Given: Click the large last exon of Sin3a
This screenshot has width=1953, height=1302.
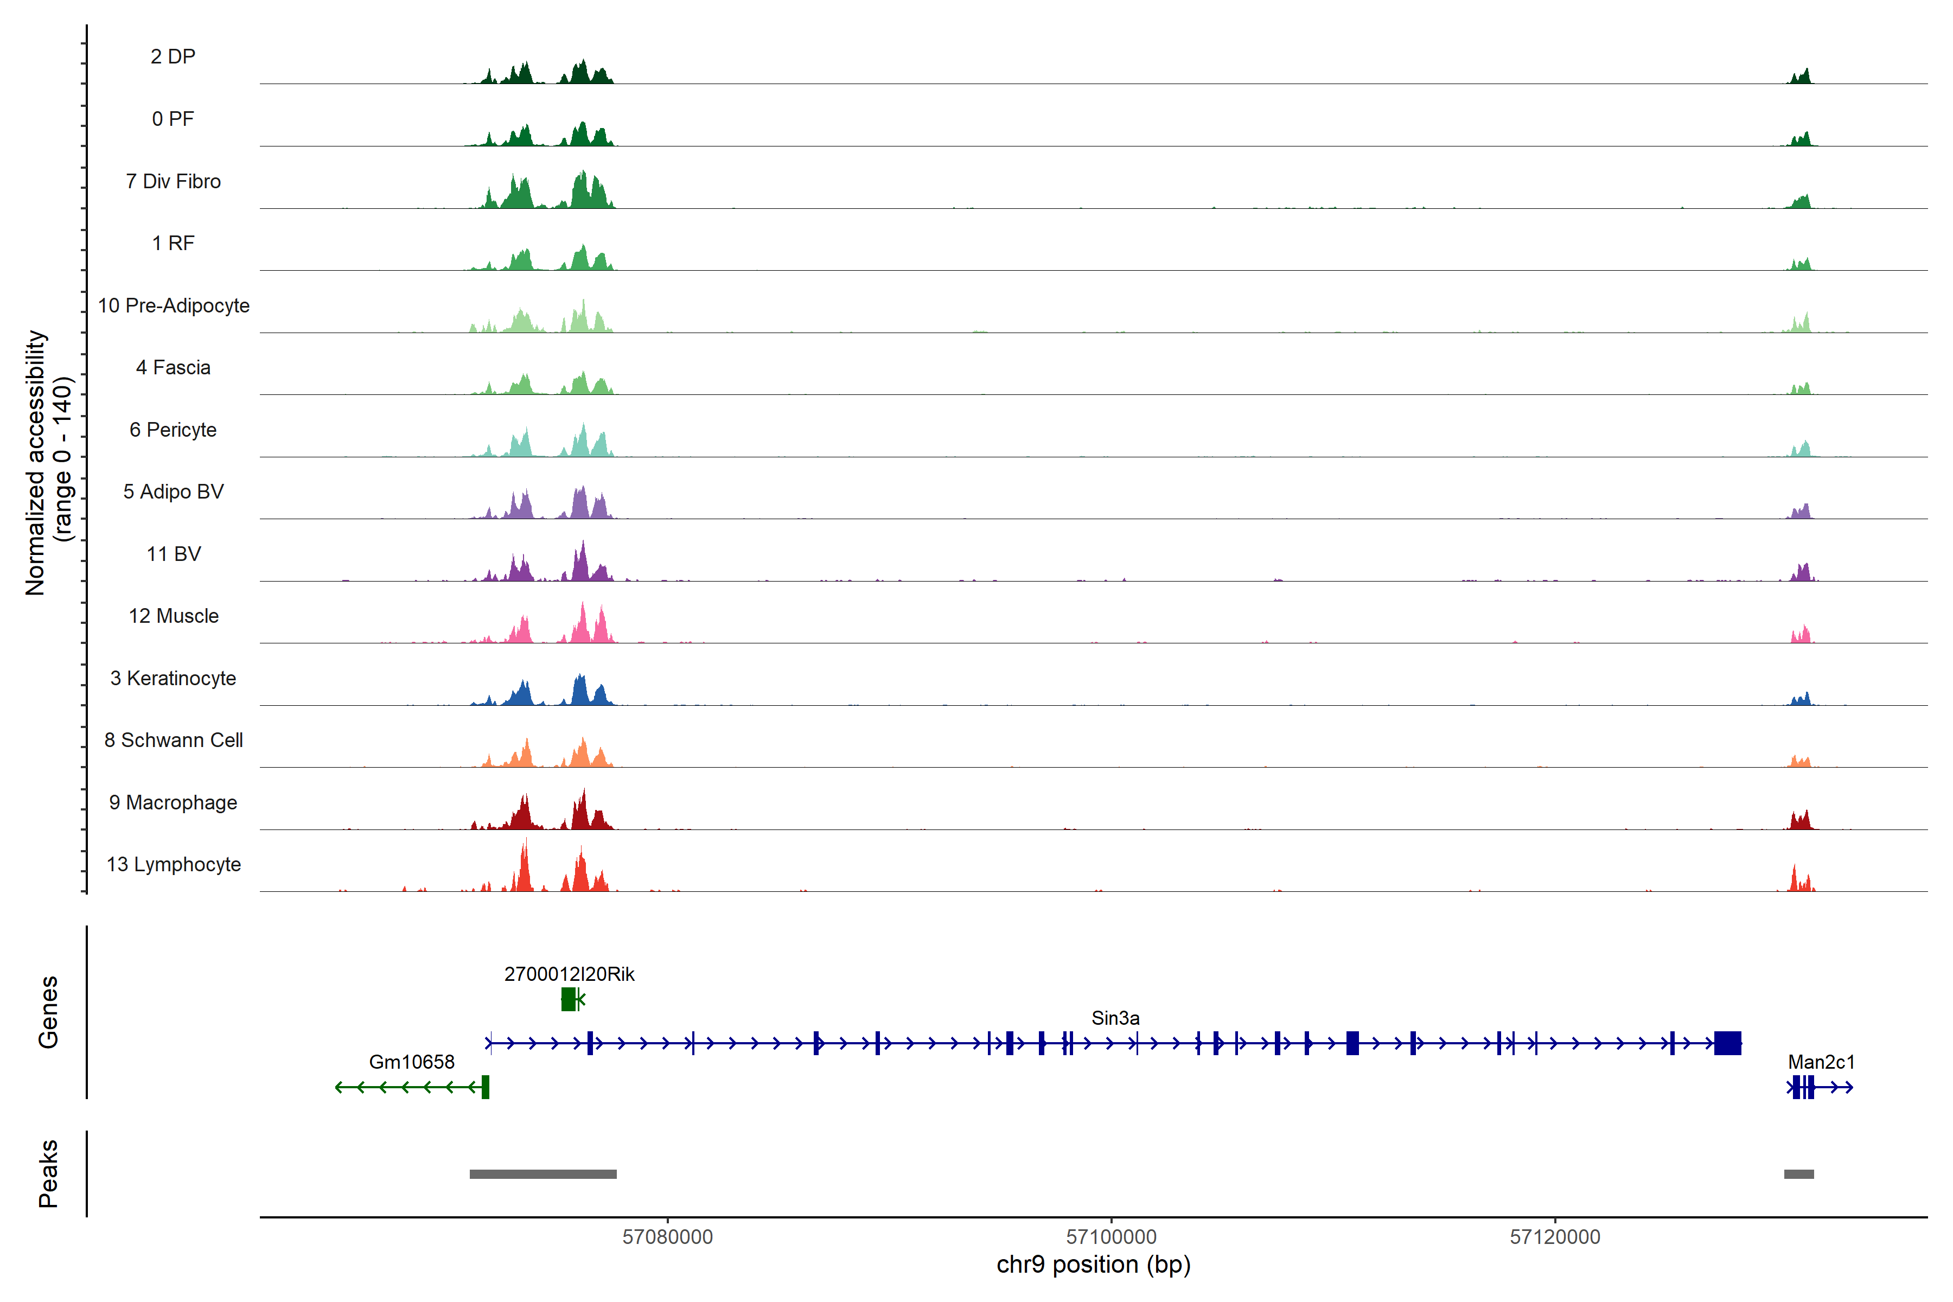Looking at the screenshot, I should point(1727,1043).
